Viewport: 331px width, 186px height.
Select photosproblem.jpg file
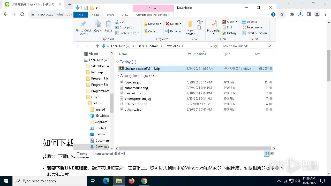195,99
